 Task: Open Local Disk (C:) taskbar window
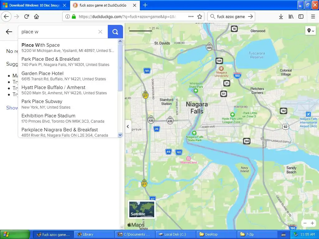pos(175,234)
